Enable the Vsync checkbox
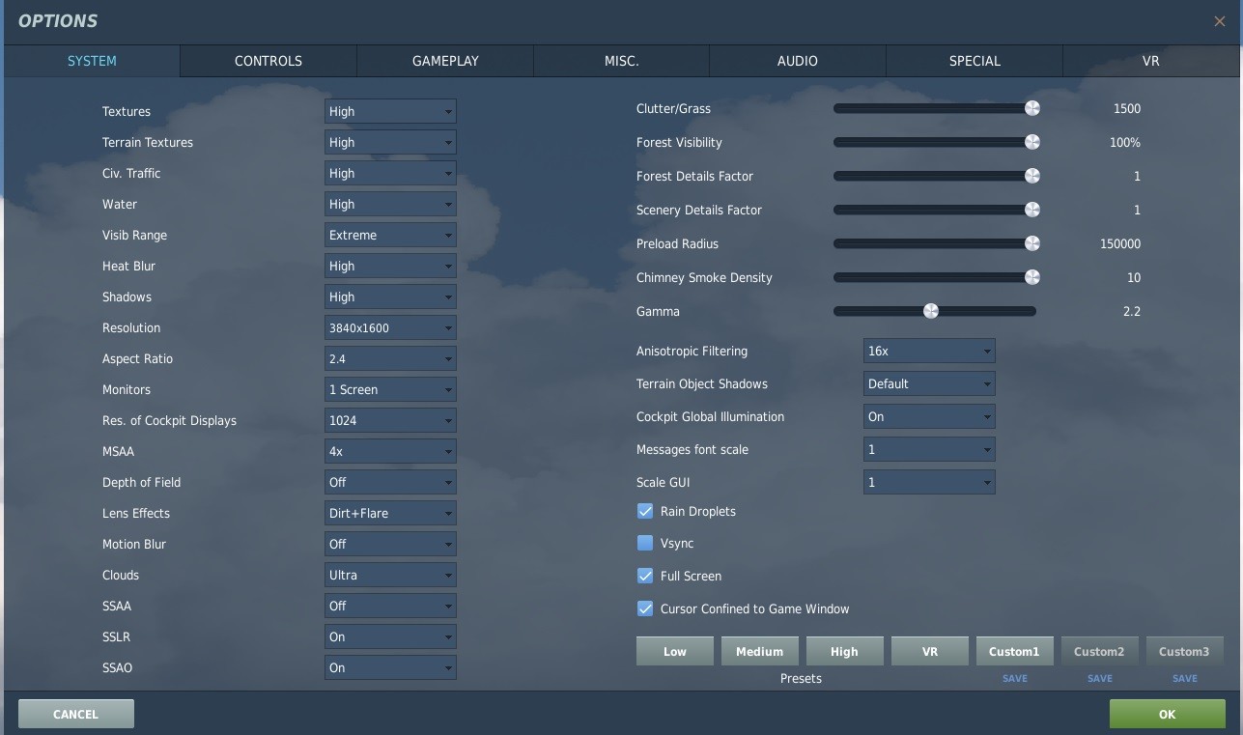This screenshot has height=735, width=1243. 645,543
